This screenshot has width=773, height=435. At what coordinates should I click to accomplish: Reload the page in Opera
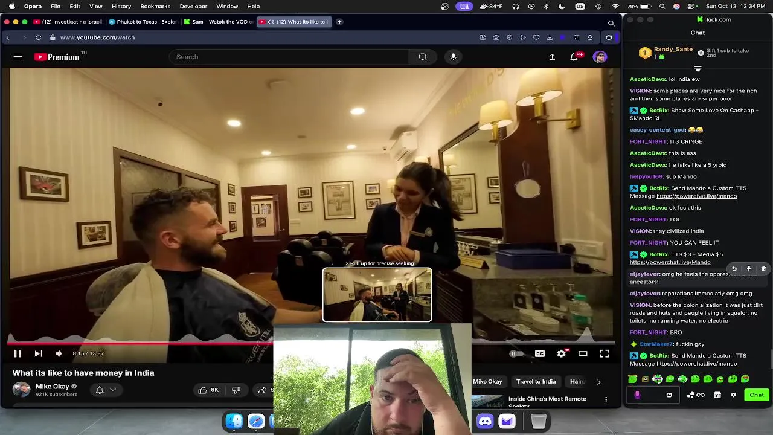[38, 37]
